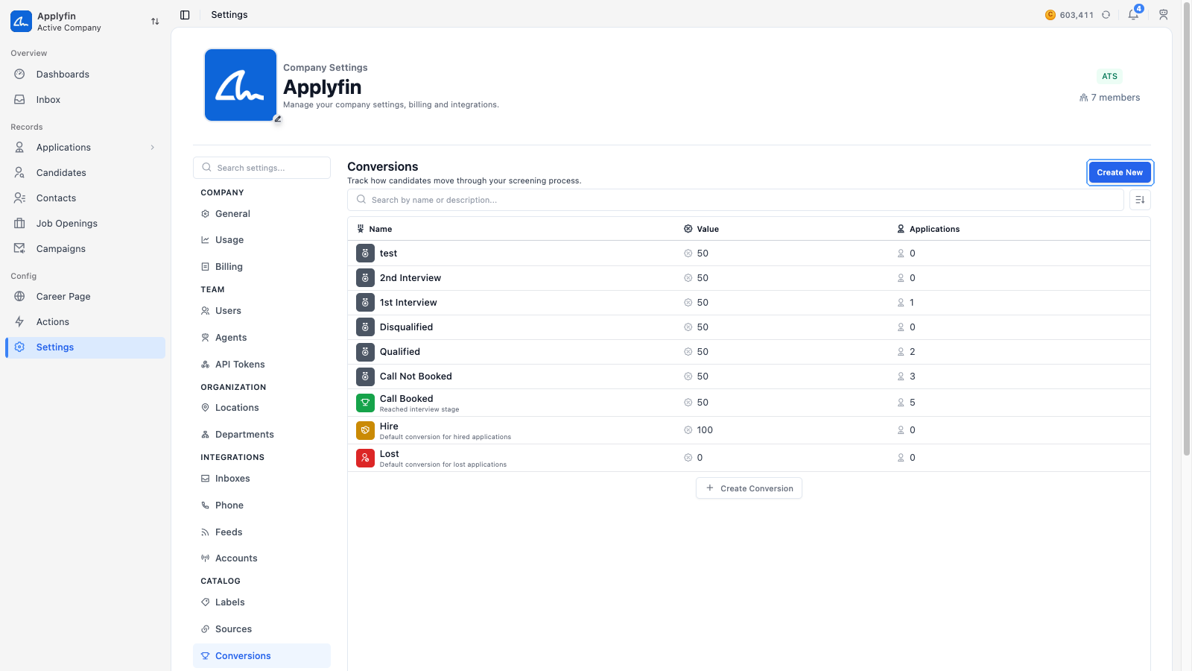Open Billing settings
This screenshot has width=1192, height=671.
(x=261, y=267)
